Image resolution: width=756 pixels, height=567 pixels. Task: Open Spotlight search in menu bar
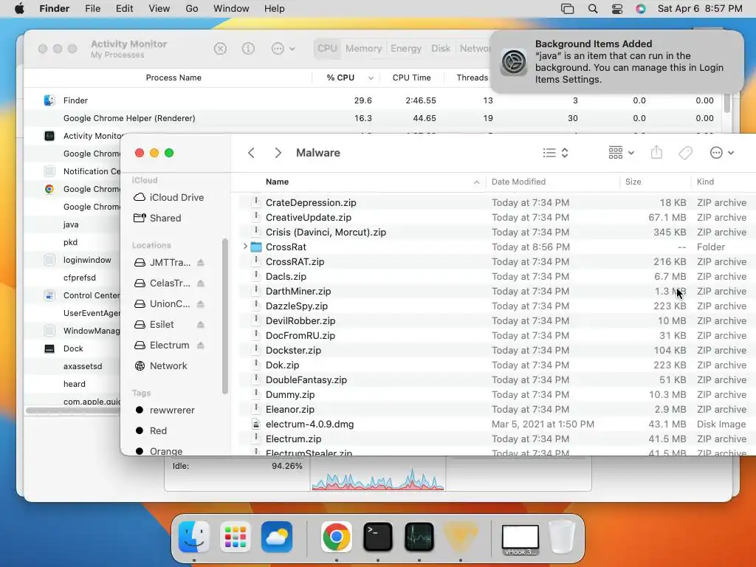(x=593, y=9)
